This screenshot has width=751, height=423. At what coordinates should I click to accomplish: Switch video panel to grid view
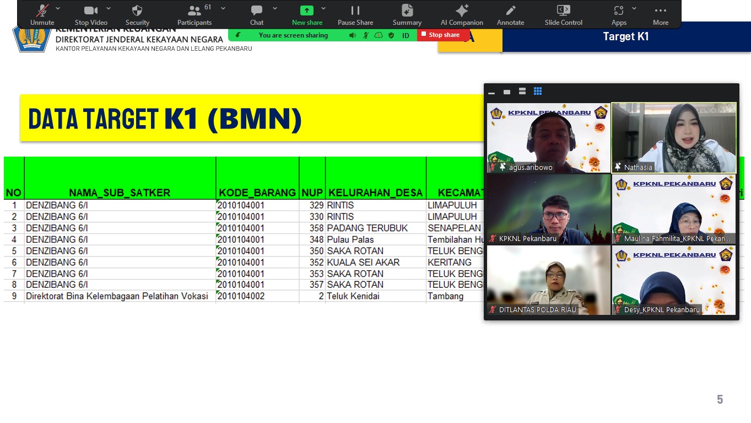click(538, 92)
